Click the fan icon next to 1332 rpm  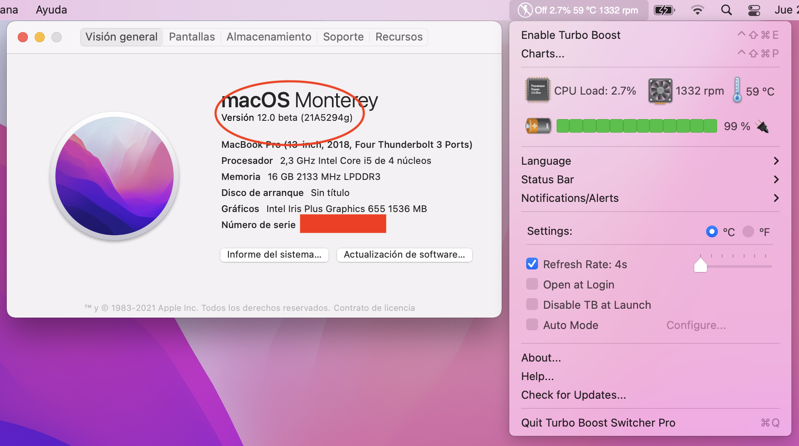(660, 91)
